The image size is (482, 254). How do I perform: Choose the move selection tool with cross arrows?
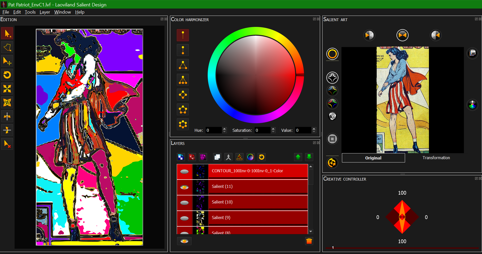click(x=7, y=61)
